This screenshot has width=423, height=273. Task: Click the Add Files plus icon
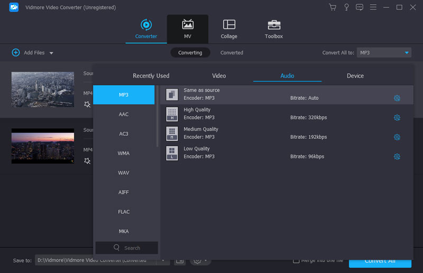tap(16, 53)
